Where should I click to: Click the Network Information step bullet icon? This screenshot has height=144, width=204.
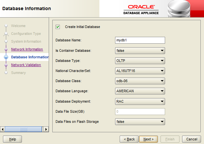point(6,50)
